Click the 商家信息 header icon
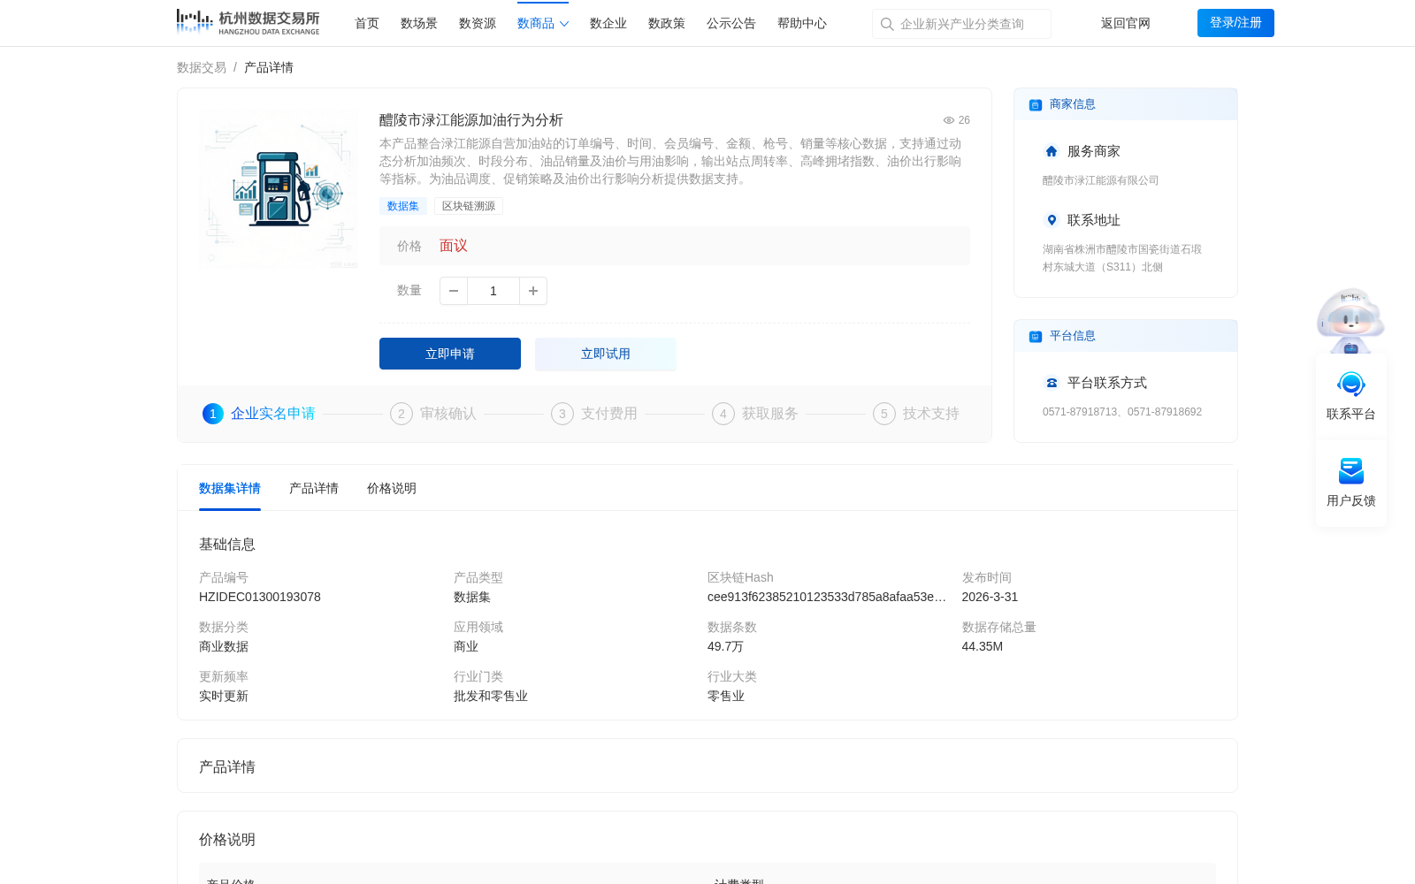 (x=1036, y=104)
